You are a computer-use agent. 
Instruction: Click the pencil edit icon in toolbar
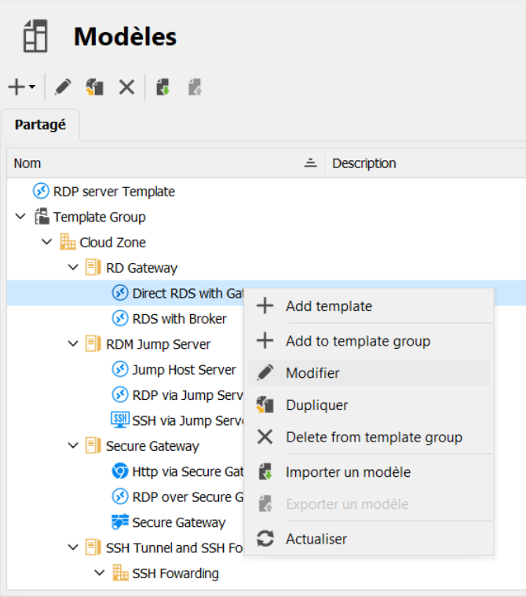coord(62,87)
